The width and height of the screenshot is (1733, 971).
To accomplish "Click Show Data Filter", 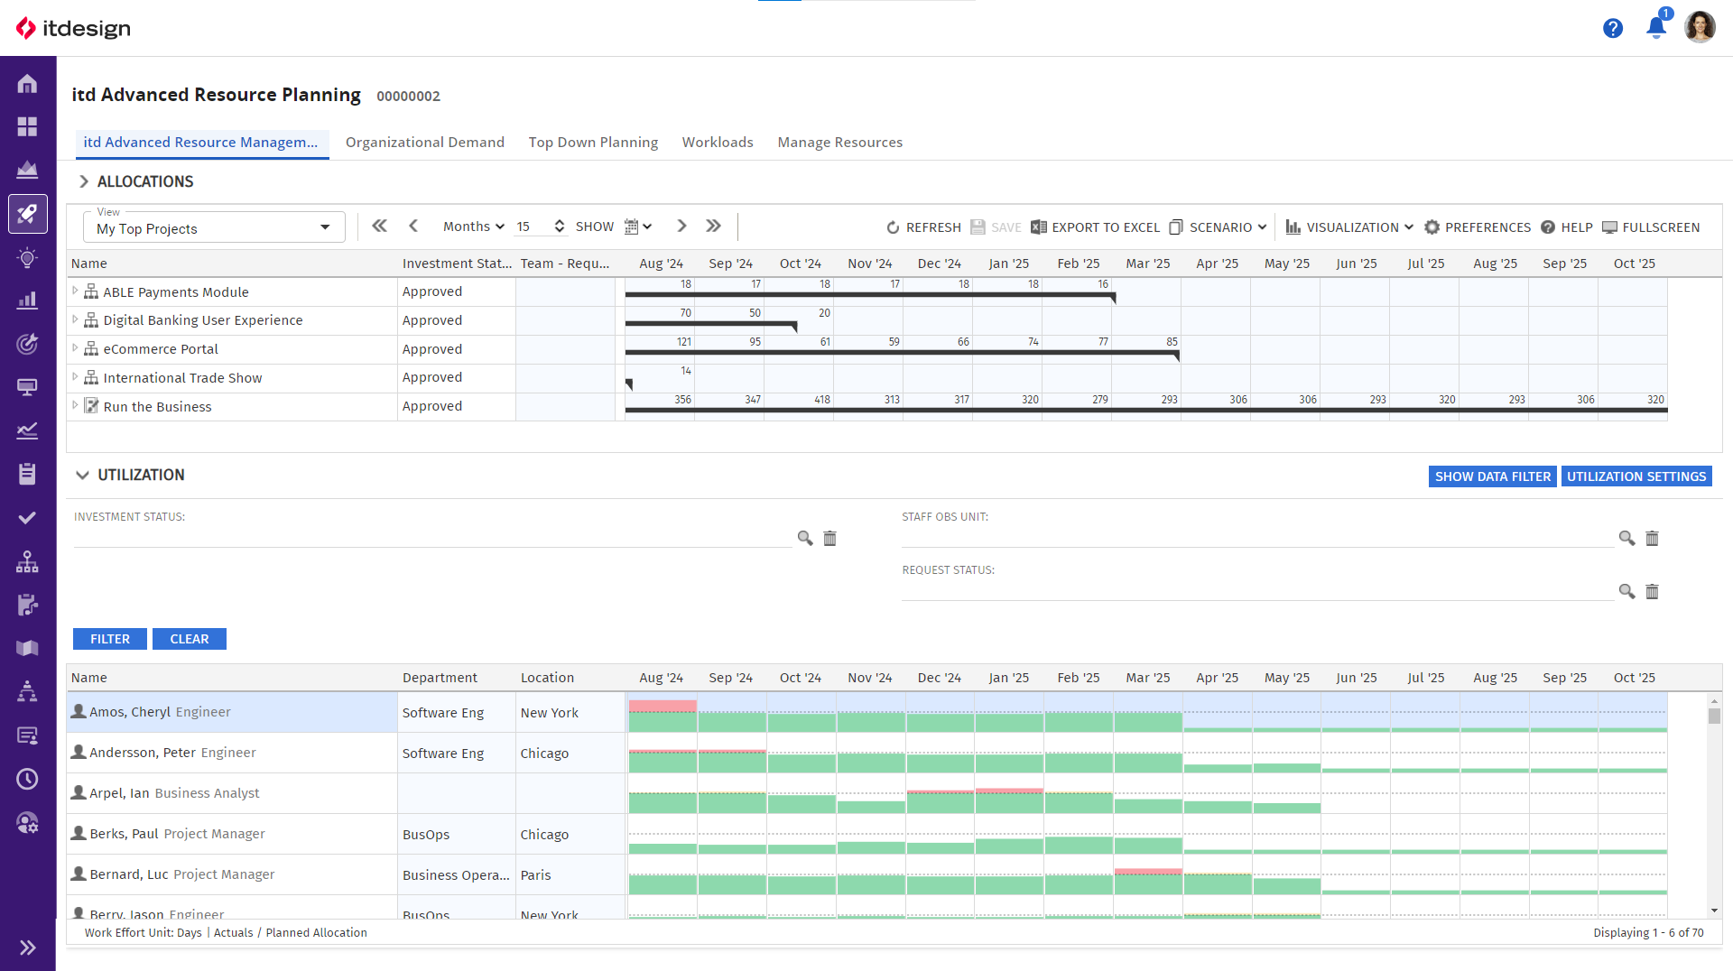I will coord(1493,476).
